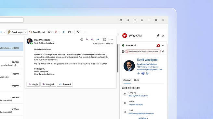Click the Reply button below message

pyautogui.click(x=33, y=84)
